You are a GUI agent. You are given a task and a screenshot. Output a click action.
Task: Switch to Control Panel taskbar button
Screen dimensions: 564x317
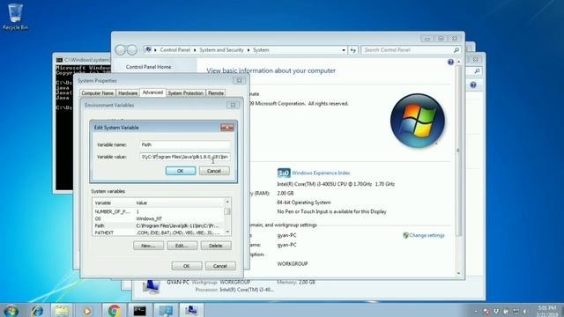click(166, 311)
